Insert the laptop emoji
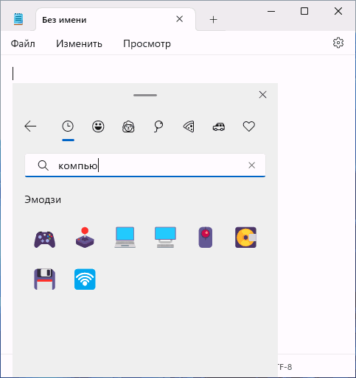Image resolution: width=356 pixels, height=378 pixels. [125, 238]
